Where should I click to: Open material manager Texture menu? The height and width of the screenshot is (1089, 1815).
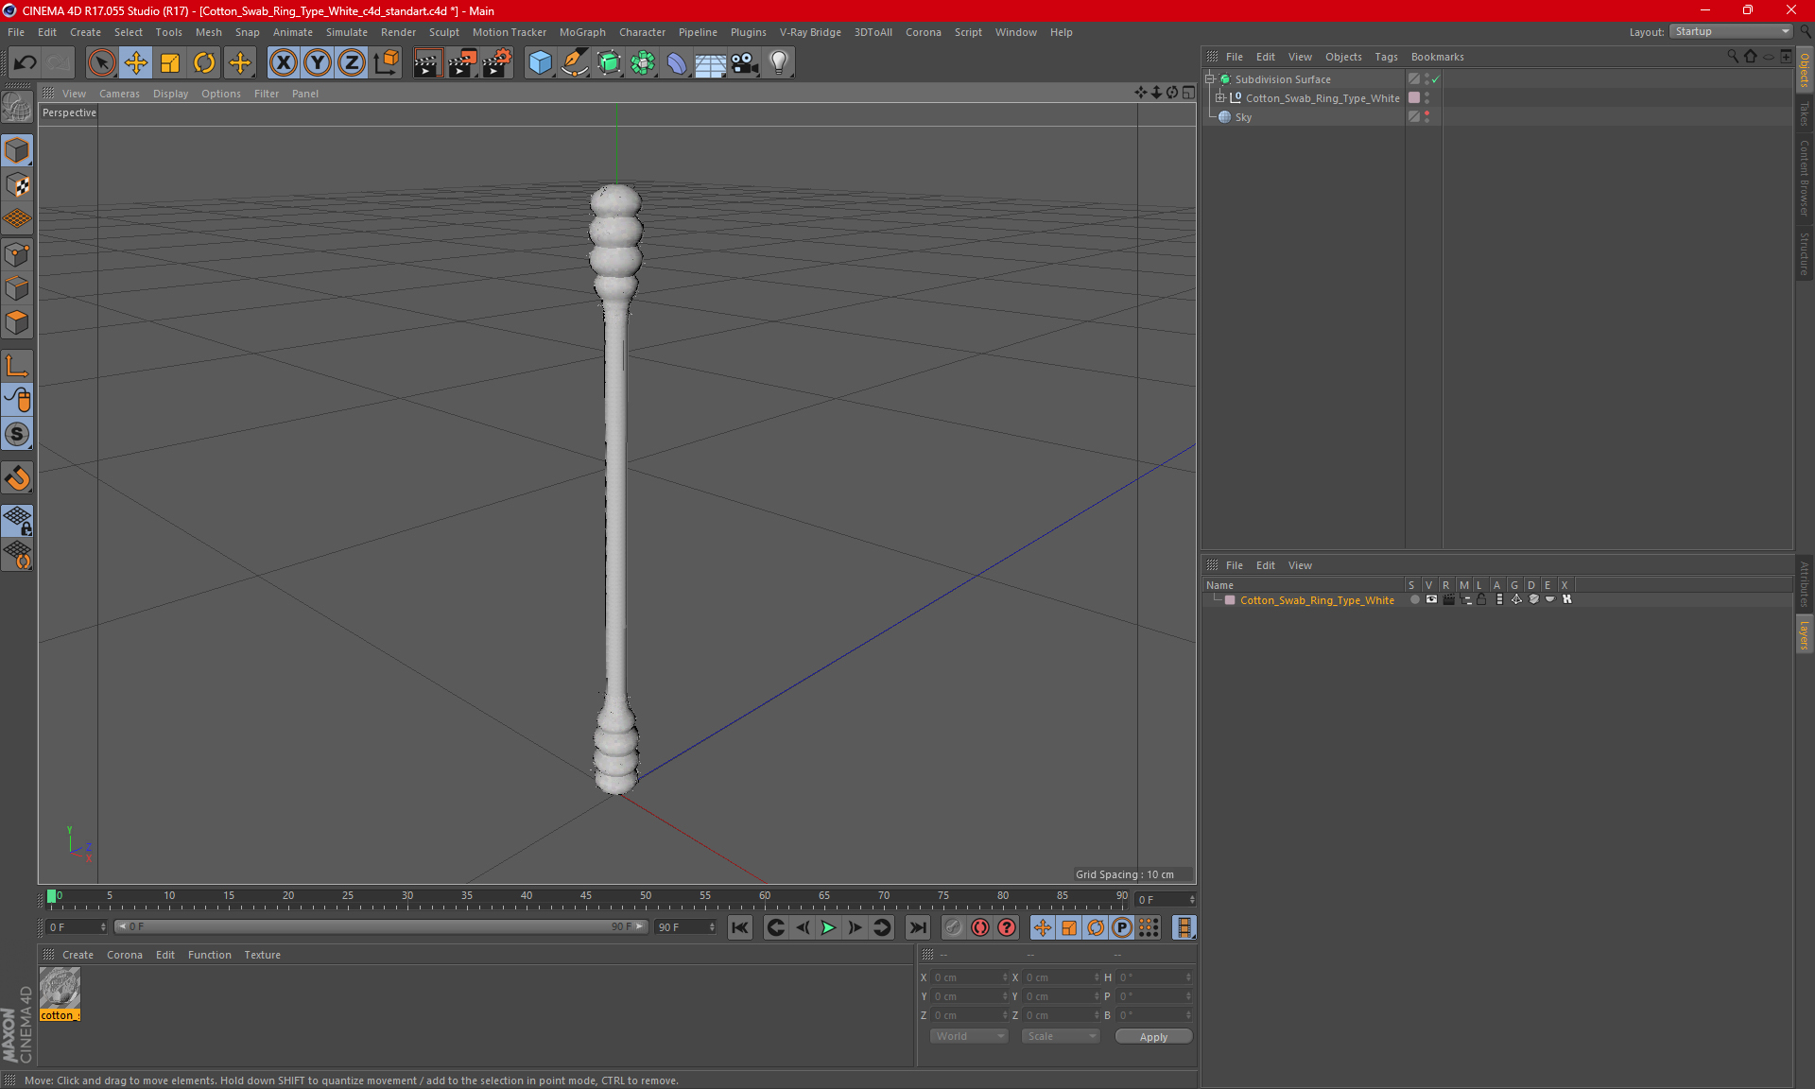click(262, 955)
